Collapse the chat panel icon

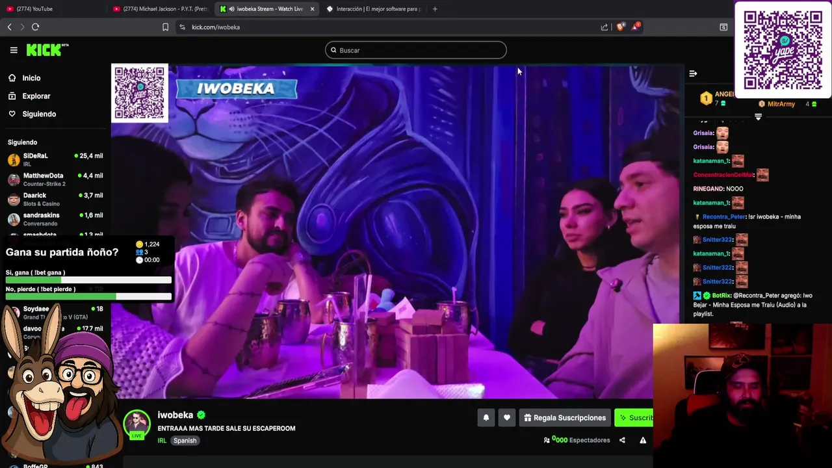693,73
